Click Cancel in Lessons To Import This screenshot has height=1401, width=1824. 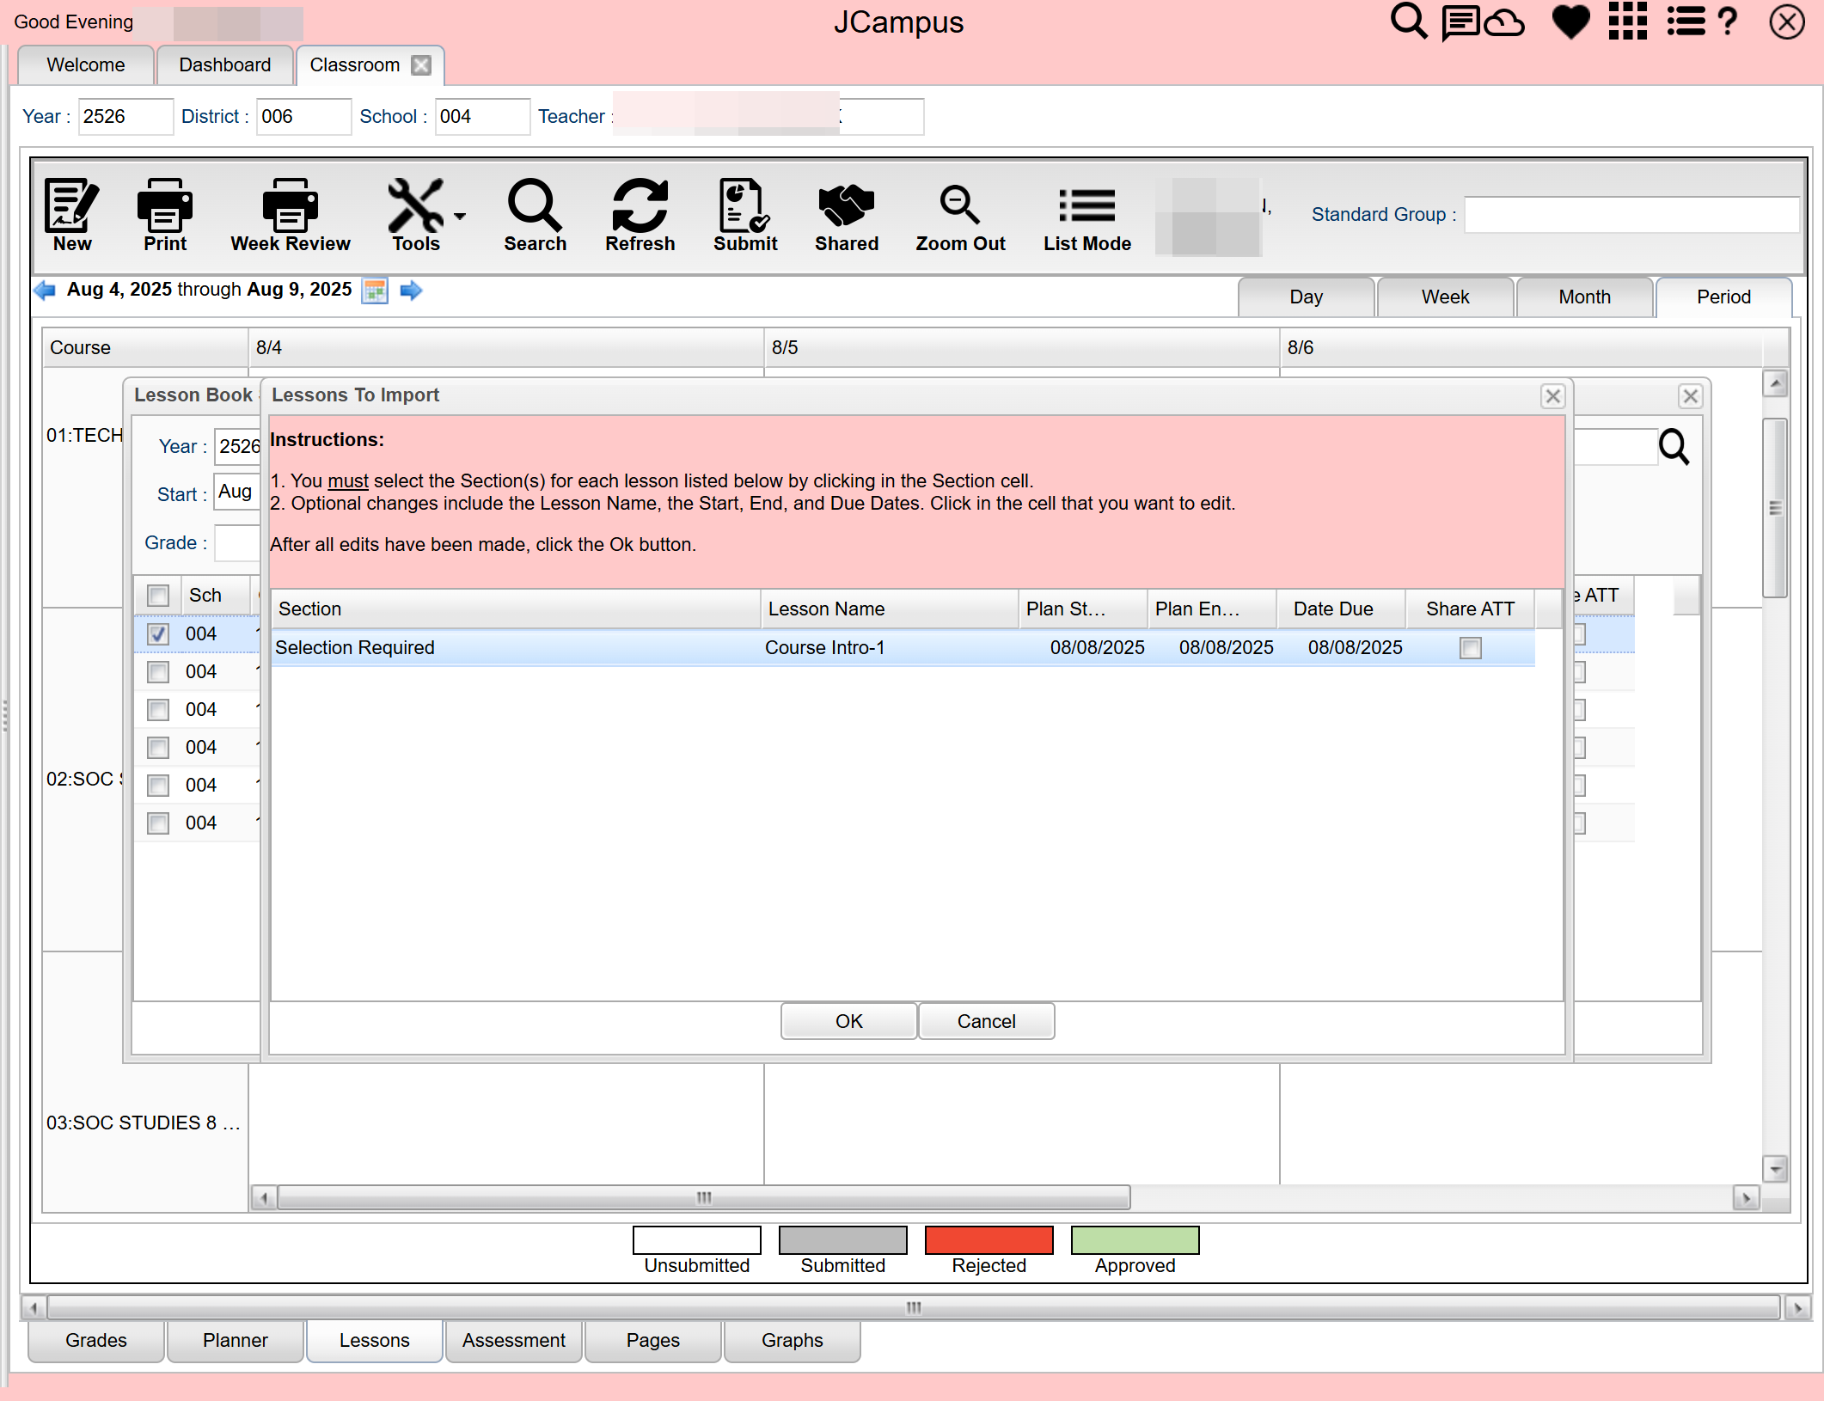click(x=986, y=1021)
